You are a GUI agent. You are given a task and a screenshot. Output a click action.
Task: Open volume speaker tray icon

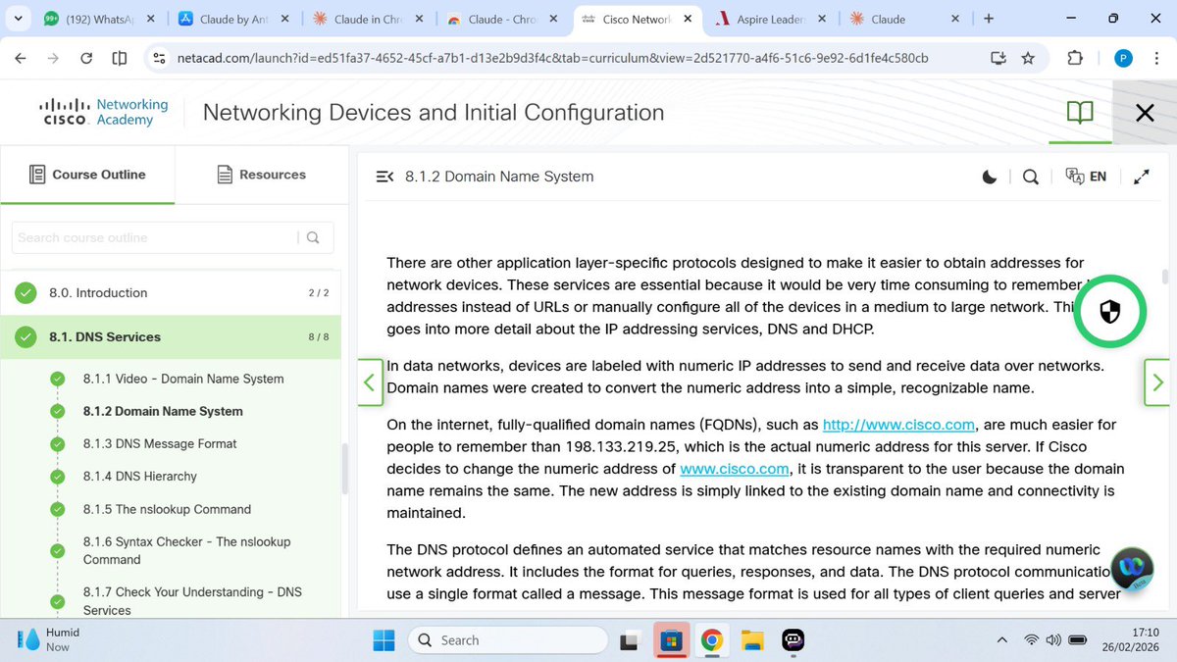point(1054,640)
